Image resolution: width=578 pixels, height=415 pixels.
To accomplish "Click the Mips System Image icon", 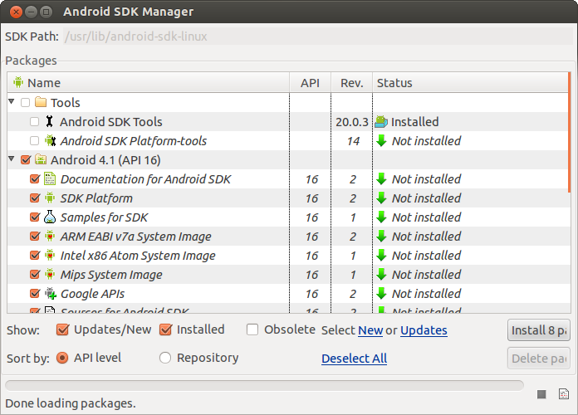I will 50,274.
